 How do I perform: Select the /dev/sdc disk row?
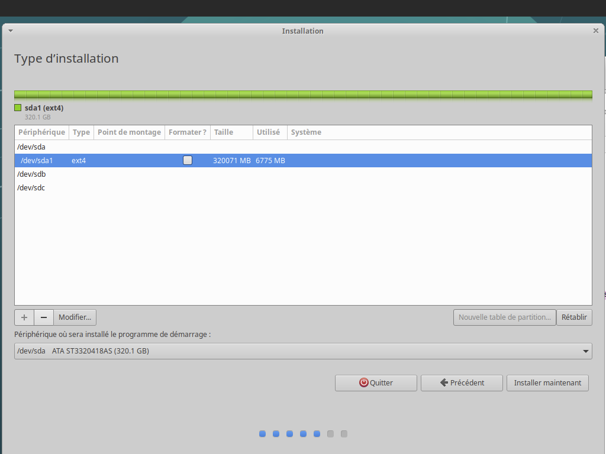point(31,188)
